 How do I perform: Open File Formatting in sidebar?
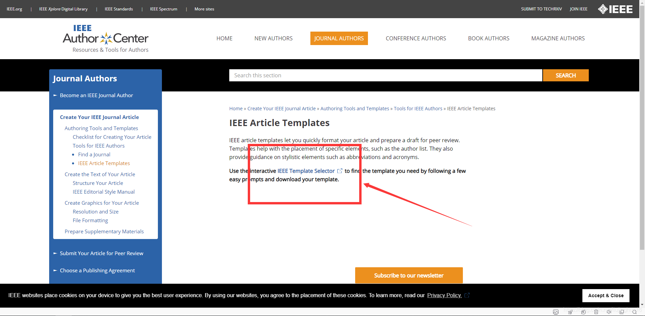pos(90,221)
